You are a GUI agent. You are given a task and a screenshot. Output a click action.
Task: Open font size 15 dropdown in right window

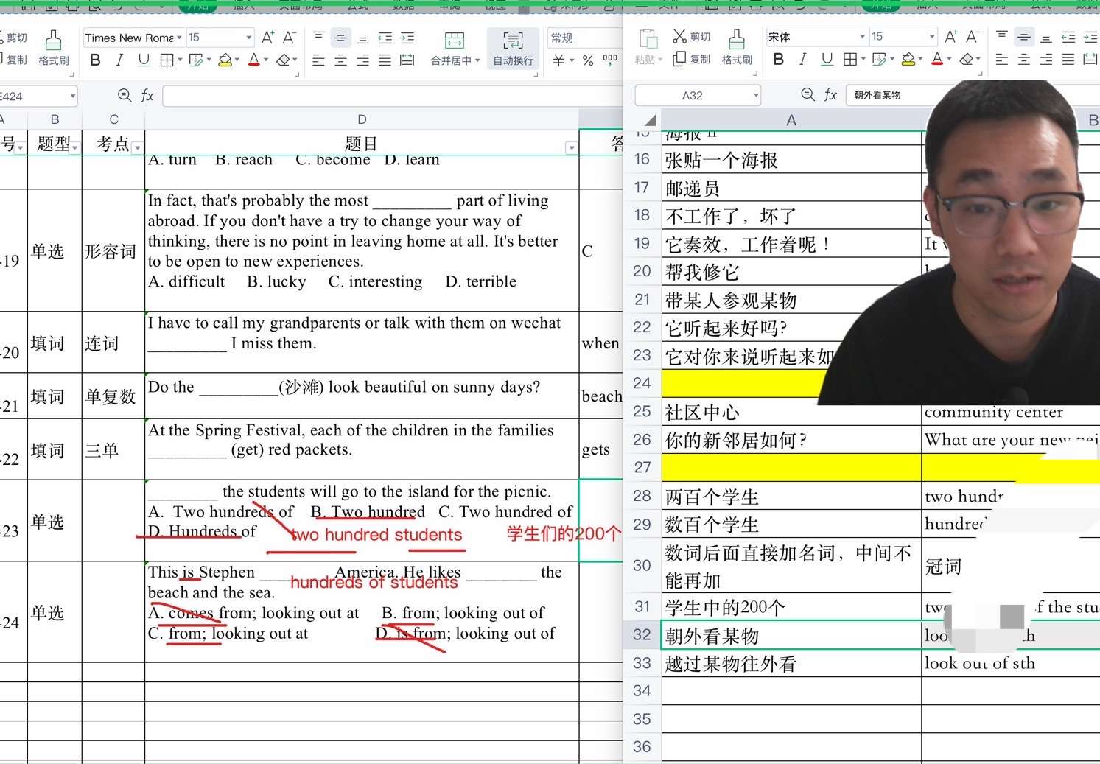click(932, 36)
